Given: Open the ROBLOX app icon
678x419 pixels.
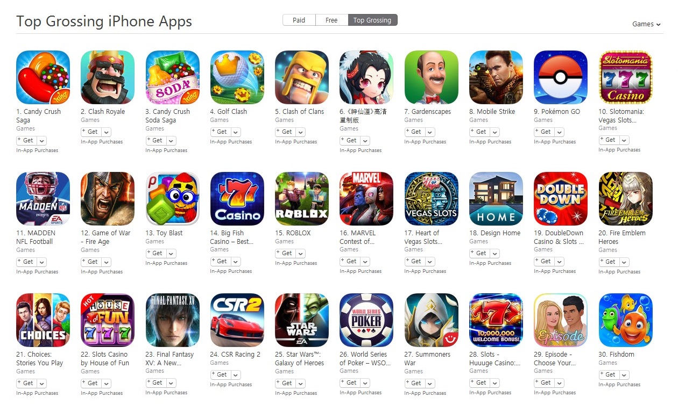Looking at the screenshot, I should (302, 199).
